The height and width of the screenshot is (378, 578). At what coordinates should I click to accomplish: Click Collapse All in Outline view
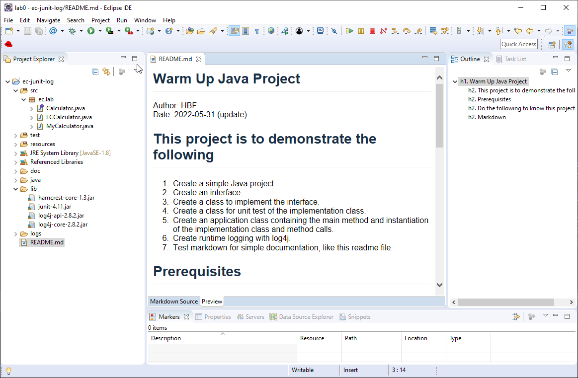(555, 72)
